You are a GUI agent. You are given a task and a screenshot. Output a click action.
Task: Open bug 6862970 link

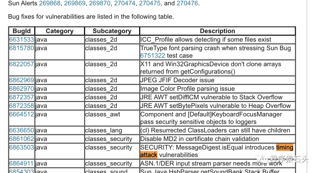(22, 89)
